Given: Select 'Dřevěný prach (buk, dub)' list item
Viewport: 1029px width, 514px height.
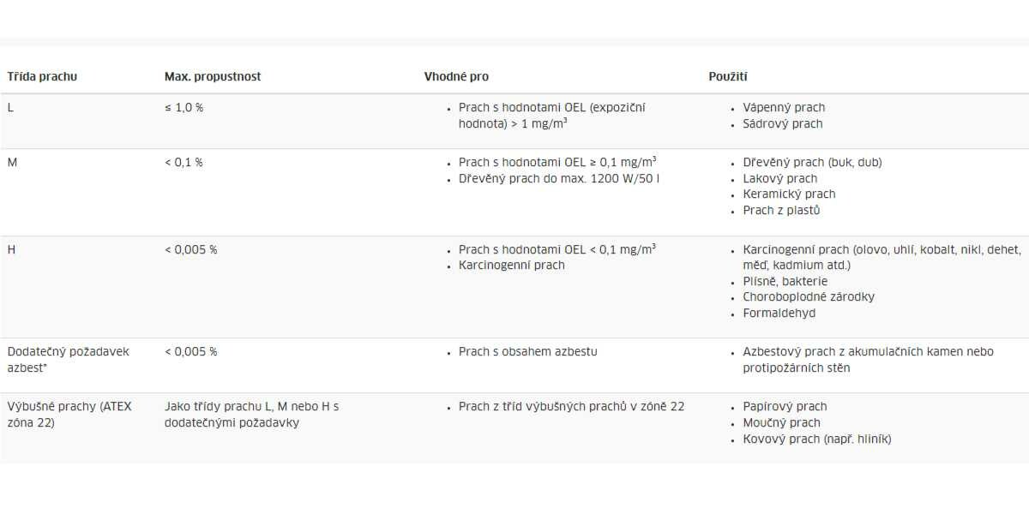Looking at the screenshot, I should pos(812,162).
